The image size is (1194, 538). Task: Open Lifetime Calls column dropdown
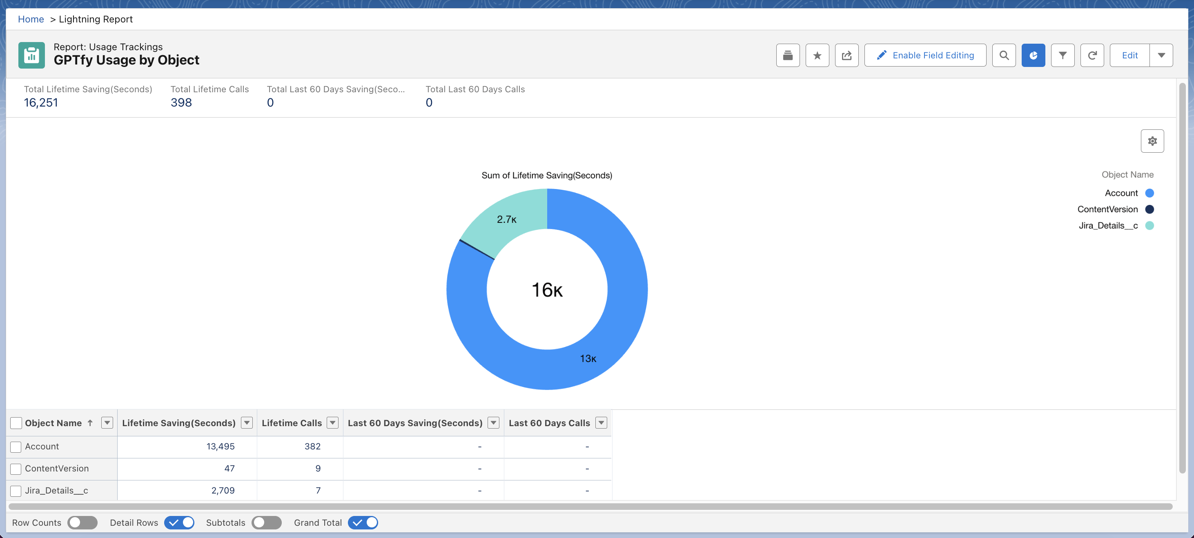coord(332,422)
